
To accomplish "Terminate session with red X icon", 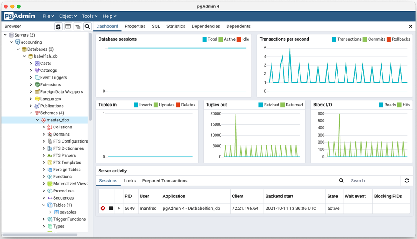I will (x=103, y=208).
